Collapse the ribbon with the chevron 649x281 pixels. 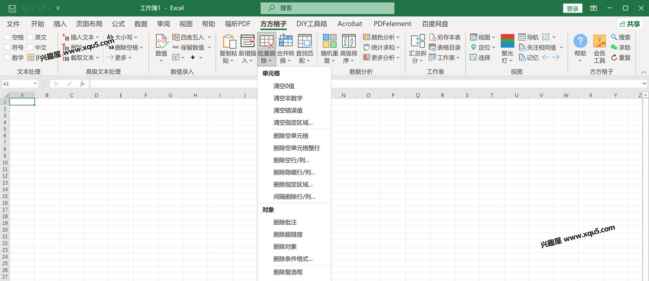coord(643,72)
